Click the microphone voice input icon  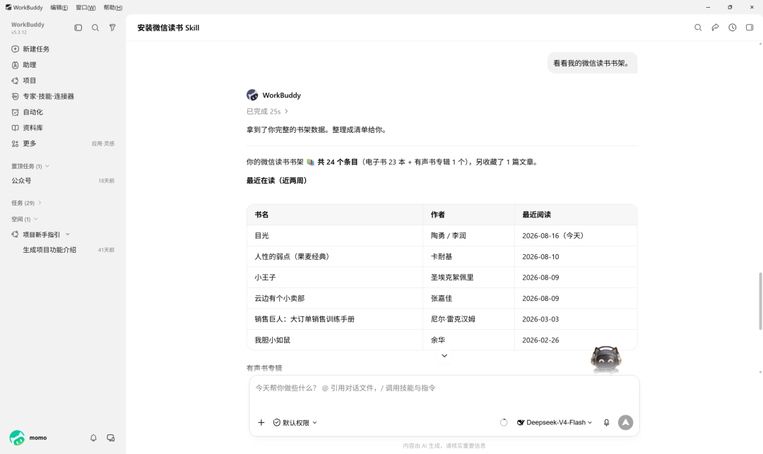pyautogui.click(x=606, y=422)
